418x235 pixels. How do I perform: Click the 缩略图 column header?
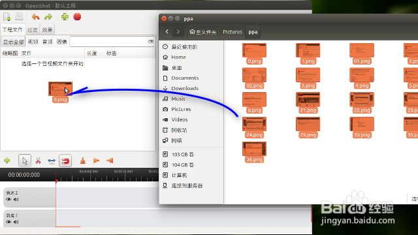coord(10,54)
